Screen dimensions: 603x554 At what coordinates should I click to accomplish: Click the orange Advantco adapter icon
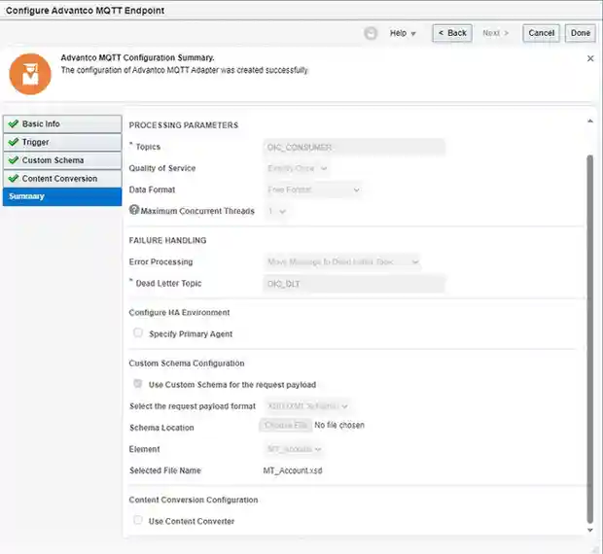[28, 72]
